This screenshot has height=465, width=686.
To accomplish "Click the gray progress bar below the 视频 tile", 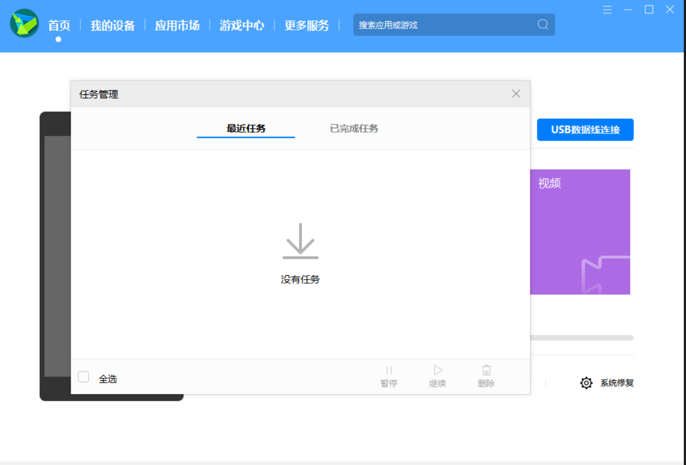I will [582, 338].
